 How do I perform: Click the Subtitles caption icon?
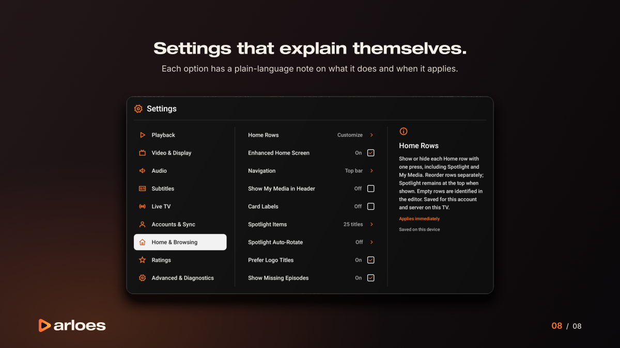143,189
